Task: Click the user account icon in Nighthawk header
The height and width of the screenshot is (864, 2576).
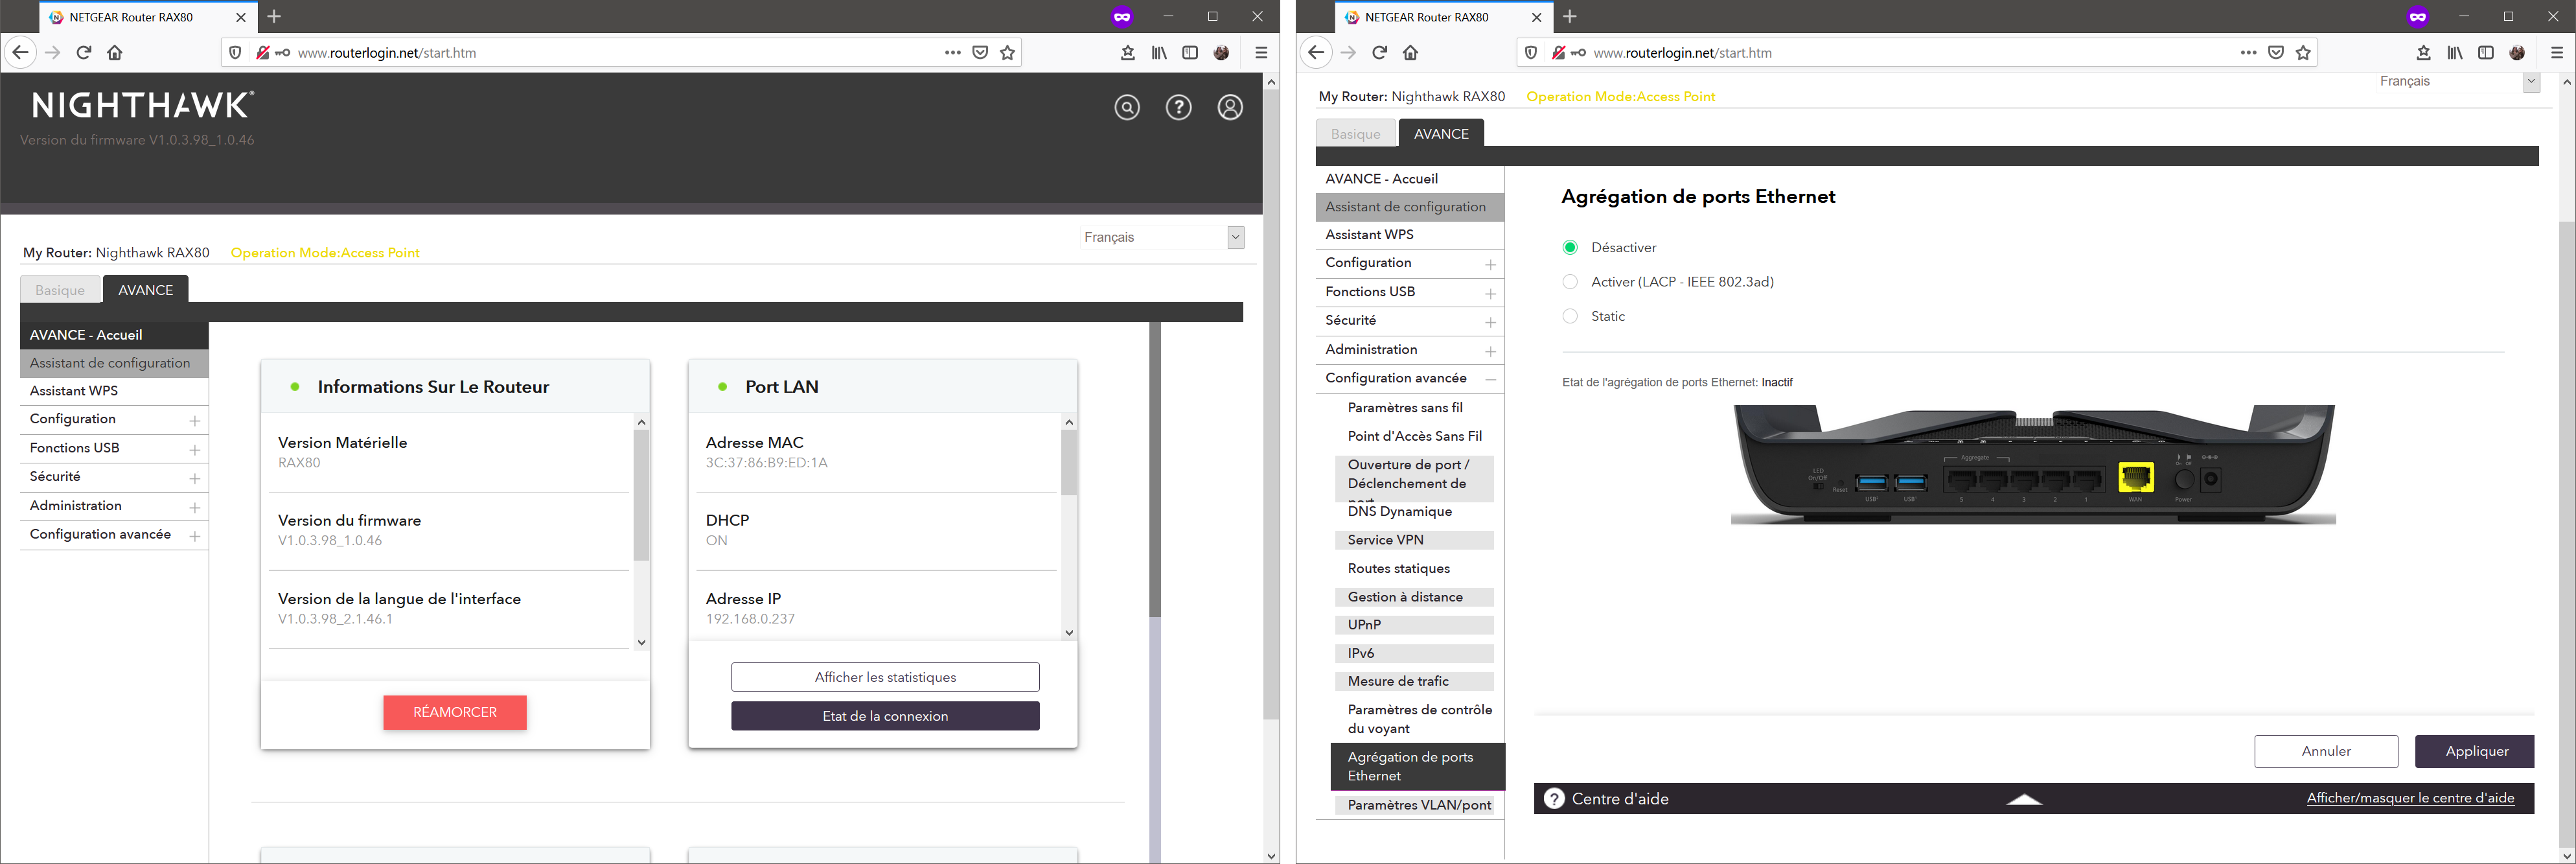Action: point(1230,108)
